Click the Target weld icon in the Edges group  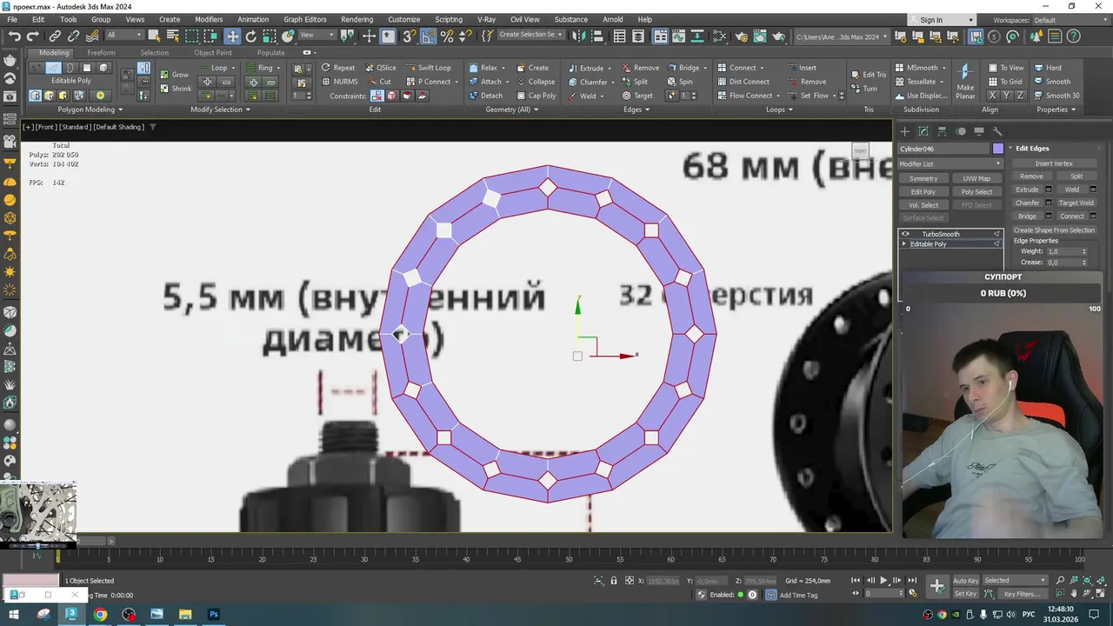[x=636, y=96]
